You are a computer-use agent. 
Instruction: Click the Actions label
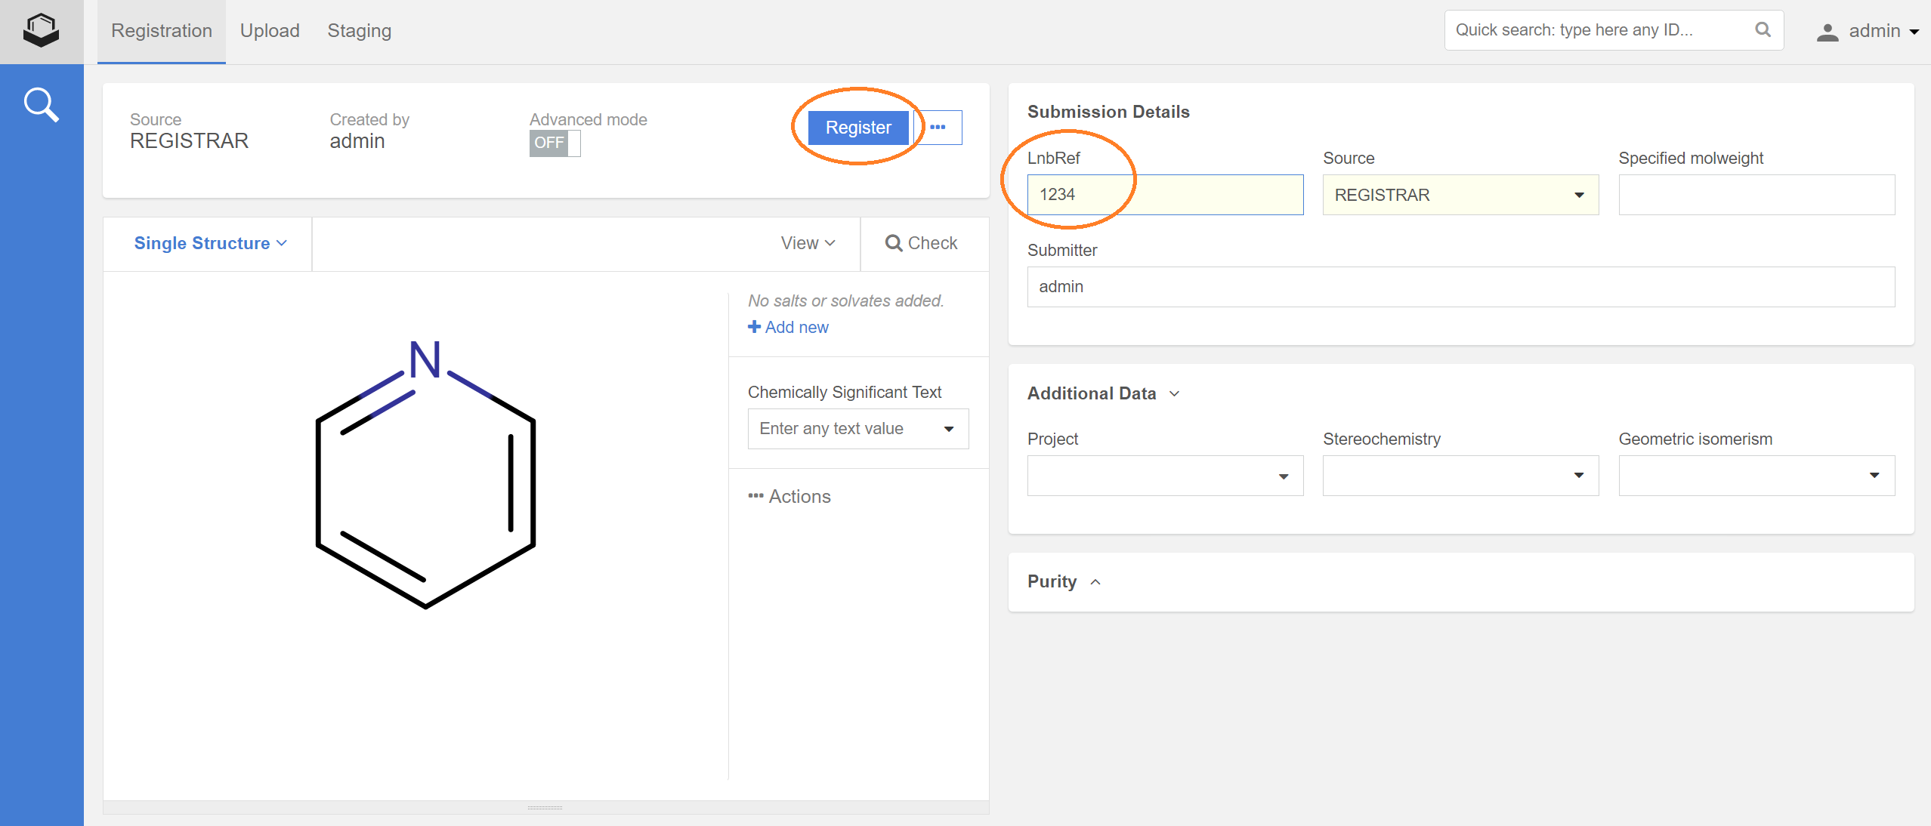[x=800, y=496]
